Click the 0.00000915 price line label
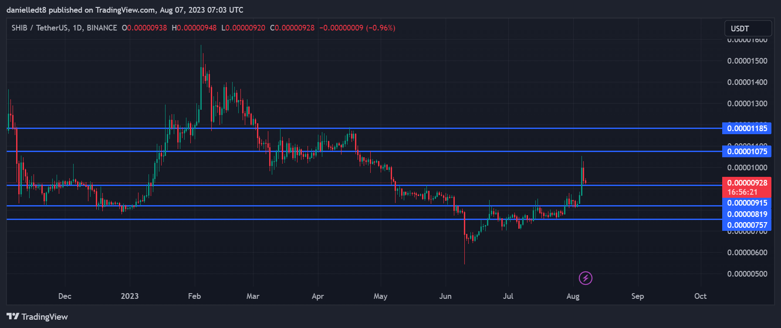The height and width of the screenshot is (328, 781). tap(747, 203)
